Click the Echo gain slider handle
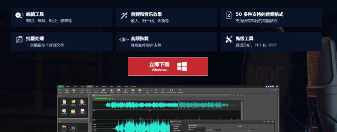This screenshot has width=337, height=132. 248,130
